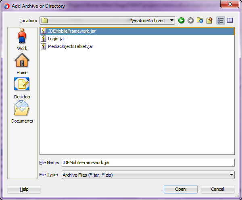
Task: Create a new folder
Action: point(209,21)
